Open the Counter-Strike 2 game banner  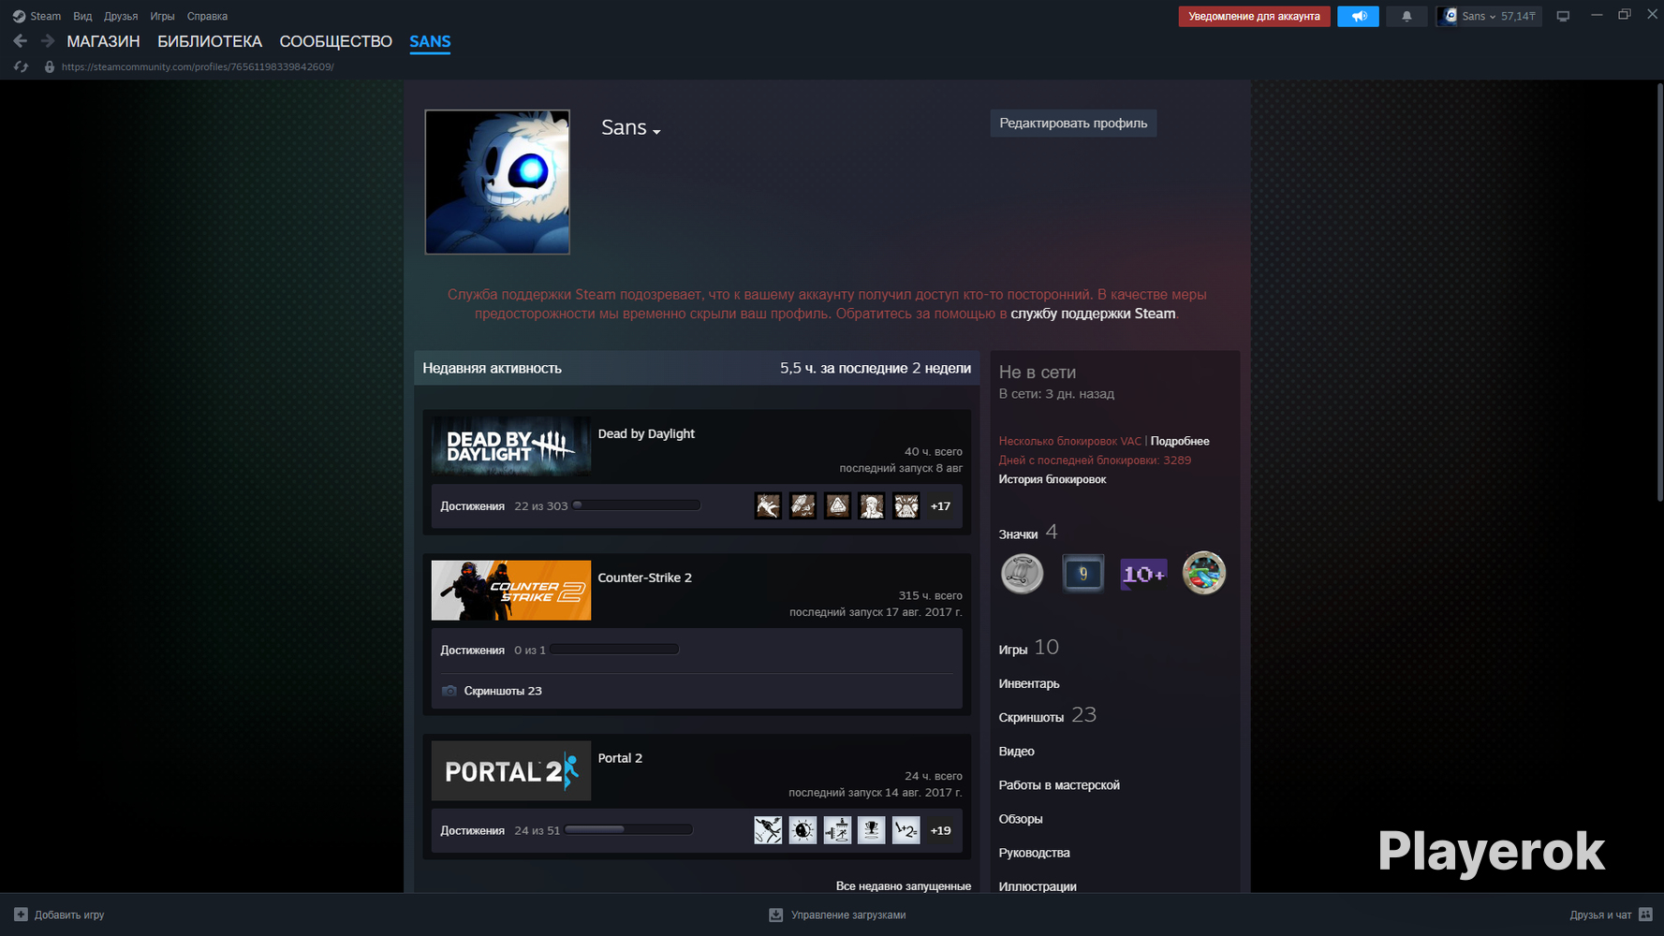(511, 591)
